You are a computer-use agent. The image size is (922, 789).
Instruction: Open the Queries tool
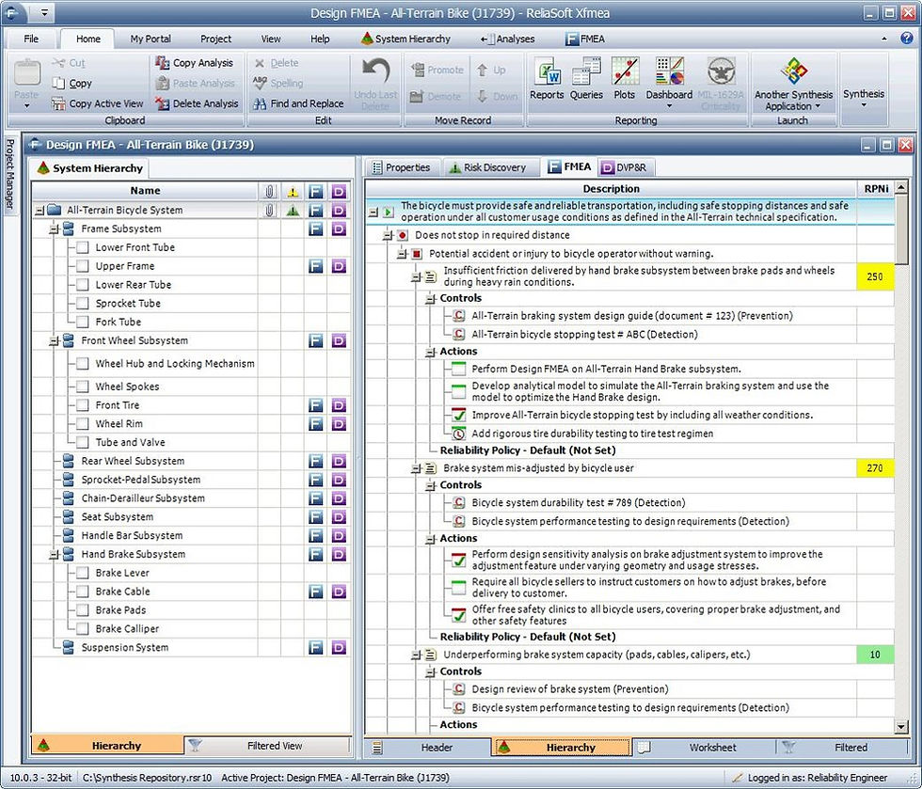click(x=586, y=79)
